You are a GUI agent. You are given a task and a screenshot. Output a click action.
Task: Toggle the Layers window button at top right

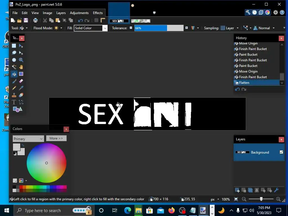click(261, 12)
